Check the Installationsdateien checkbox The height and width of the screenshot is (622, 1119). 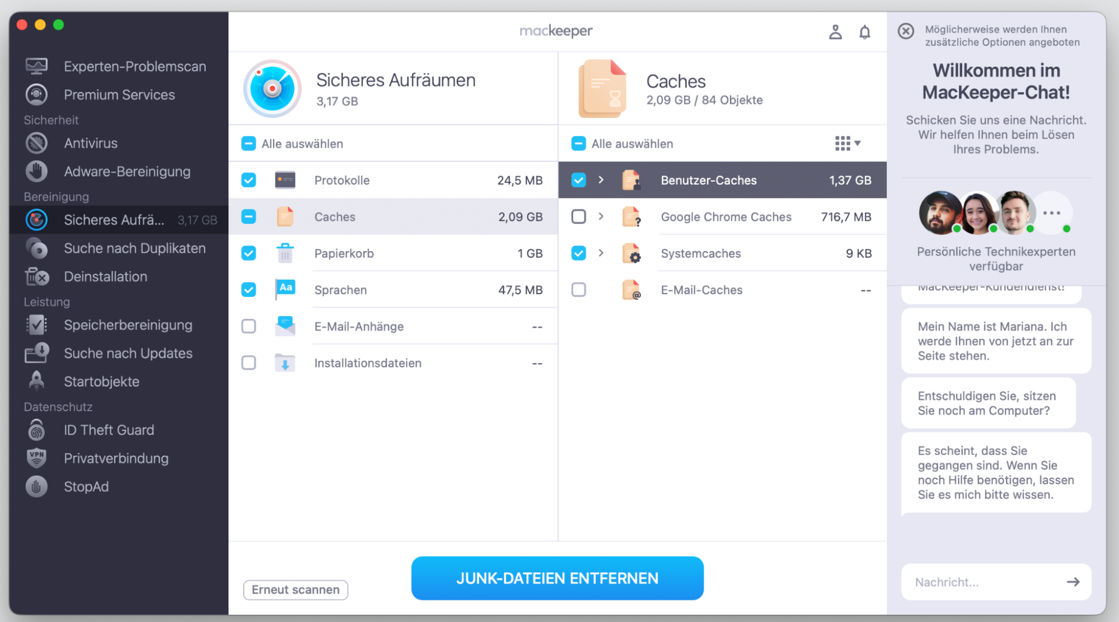[x=249, y=362]
